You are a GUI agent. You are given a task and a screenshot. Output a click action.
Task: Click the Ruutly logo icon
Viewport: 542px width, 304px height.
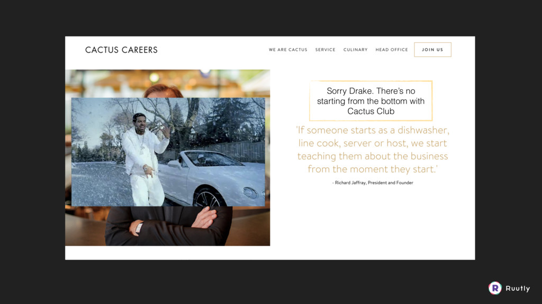[495, 288]
